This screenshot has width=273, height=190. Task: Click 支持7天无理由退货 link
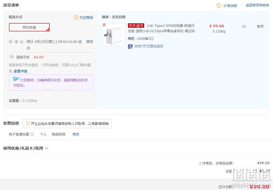pyautogui.click(x=148, y=46)
